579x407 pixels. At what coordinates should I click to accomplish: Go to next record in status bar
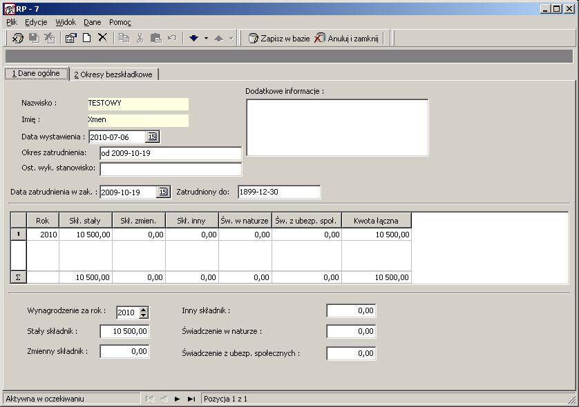tap(178, 399)
